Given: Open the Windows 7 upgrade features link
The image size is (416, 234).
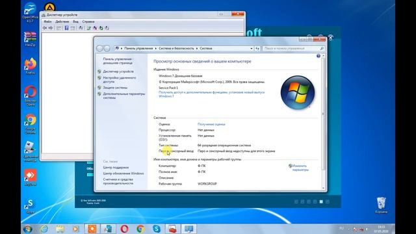Looking at the screenshot, I should (211, 94).
